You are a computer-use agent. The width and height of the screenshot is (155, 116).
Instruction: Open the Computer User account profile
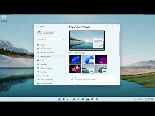coord(45,33)
